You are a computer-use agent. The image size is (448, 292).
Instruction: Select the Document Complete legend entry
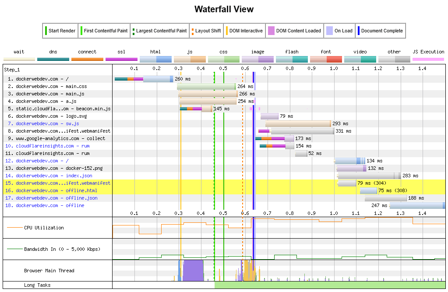coord(380,31)
